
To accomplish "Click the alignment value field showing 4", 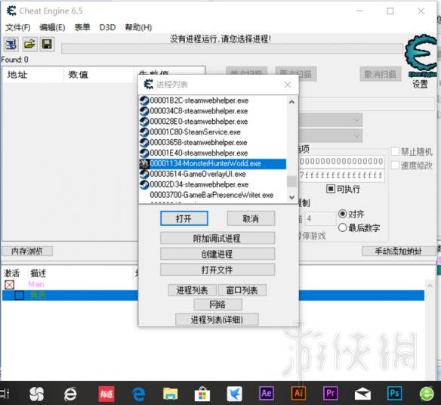I will 320,218.
